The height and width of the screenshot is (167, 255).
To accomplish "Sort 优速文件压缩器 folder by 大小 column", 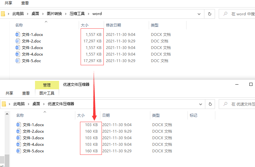I will (x=81, y=115).
